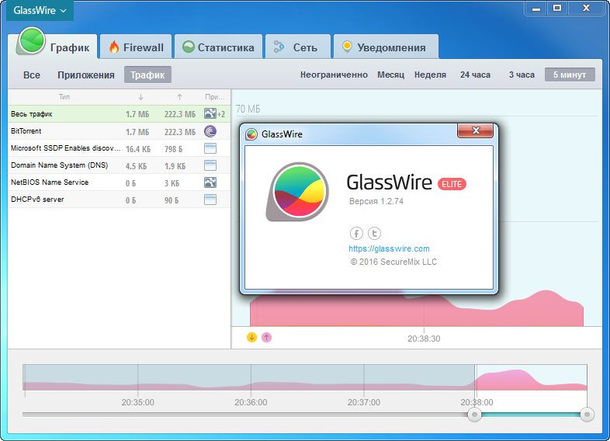Select the Все view filter
The image size is (610, 441).
tap(32, 75)
